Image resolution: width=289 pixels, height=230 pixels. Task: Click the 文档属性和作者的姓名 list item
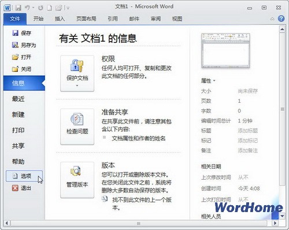click(139, 138)
